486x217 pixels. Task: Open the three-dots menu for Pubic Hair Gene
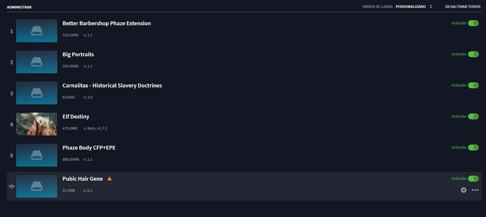pyautogui.click(x=475, y=190)
